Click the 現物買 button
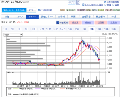This screenshot has height=97, width=120. [75, 22]
